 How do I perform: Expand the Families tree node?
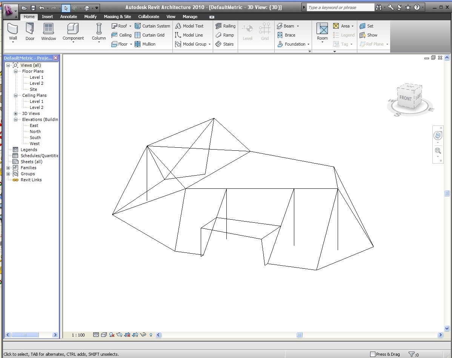point(8,168)
